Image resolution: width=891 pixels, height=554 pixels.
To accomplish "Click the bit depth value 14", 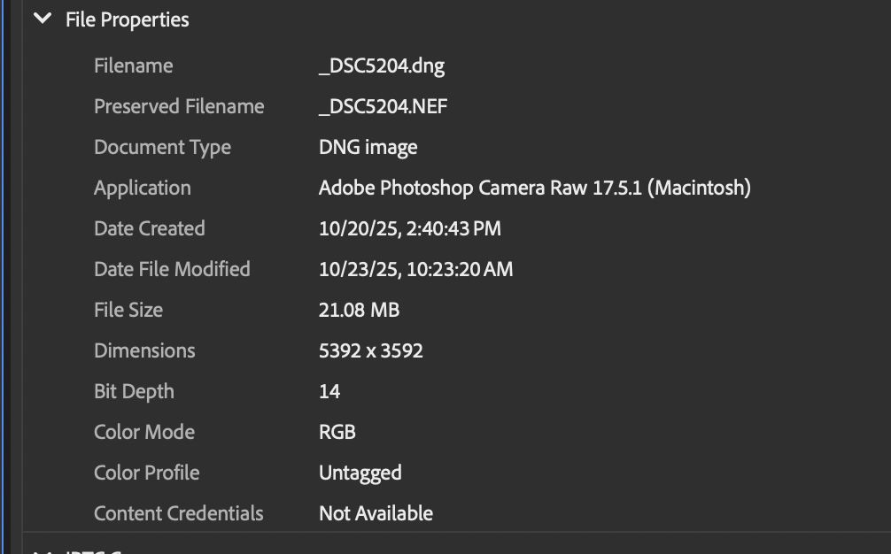I will tap(329, 391).
